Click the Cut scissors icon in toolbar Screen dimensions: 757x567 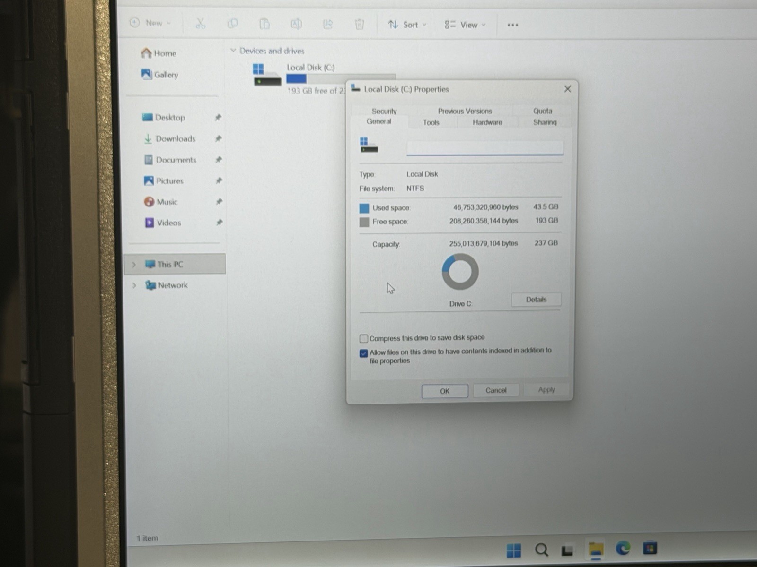(x=200, y=23)
